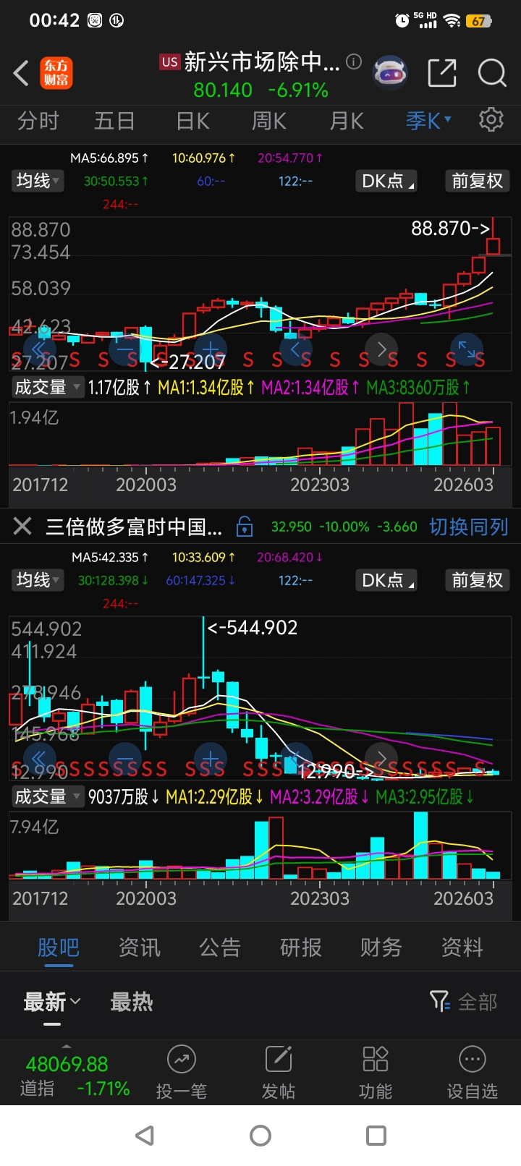Tap Android recent apps button
Viewport: 521px width, 1166px height.
(376, 1136)
